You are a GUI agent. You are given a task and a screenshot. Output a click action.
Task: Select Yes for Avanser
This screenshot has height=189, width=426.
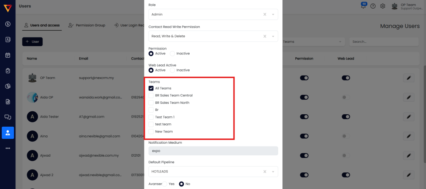coord(165,184)
